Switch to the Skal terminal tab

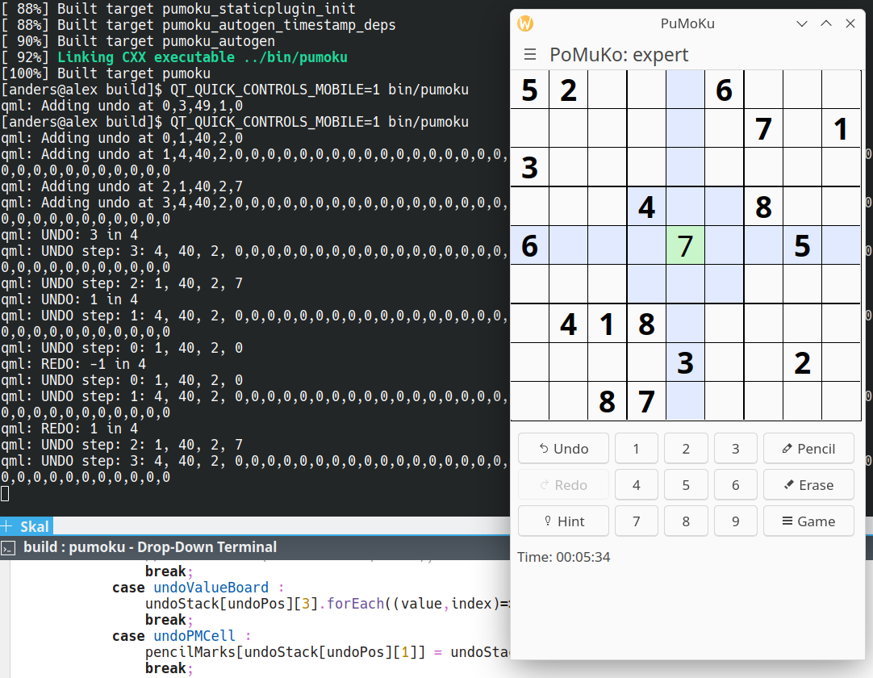pyautogui.click(x=34, y=526)
